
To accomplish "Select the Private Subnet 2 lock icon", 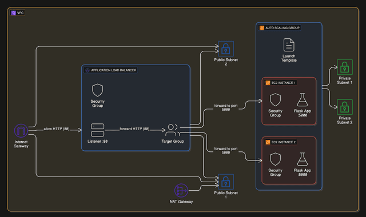I will [344, 107].
